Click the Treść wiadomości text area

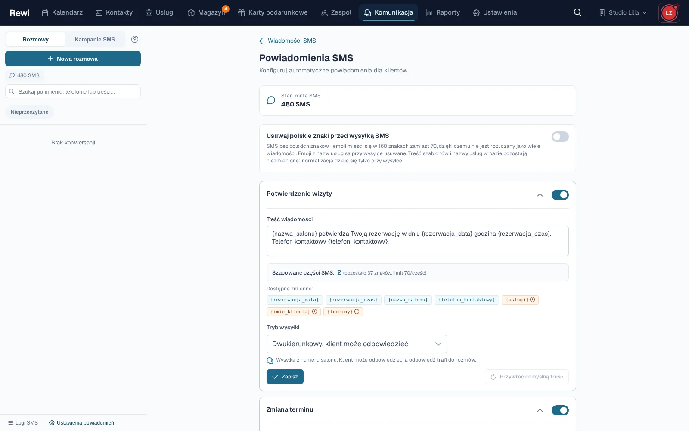pos(417,241)
